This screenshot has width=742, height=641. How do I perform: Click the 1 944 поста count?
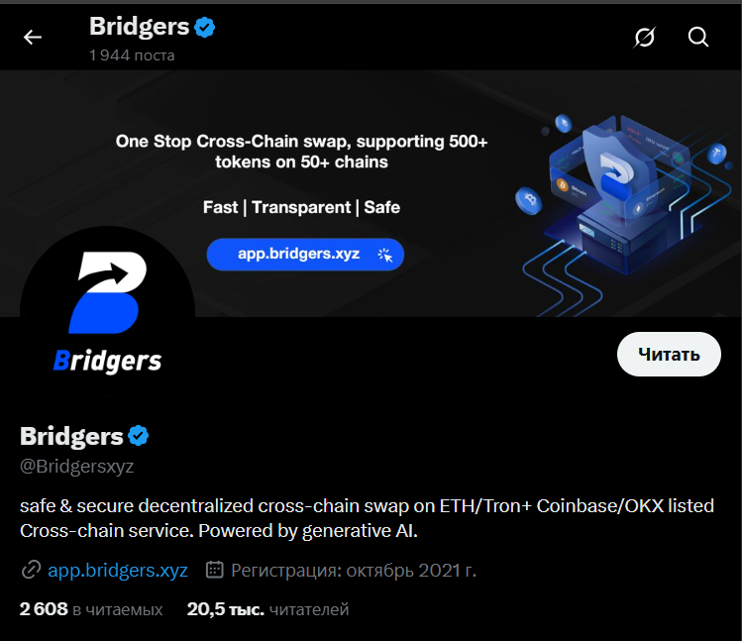[x=132, y=55]
